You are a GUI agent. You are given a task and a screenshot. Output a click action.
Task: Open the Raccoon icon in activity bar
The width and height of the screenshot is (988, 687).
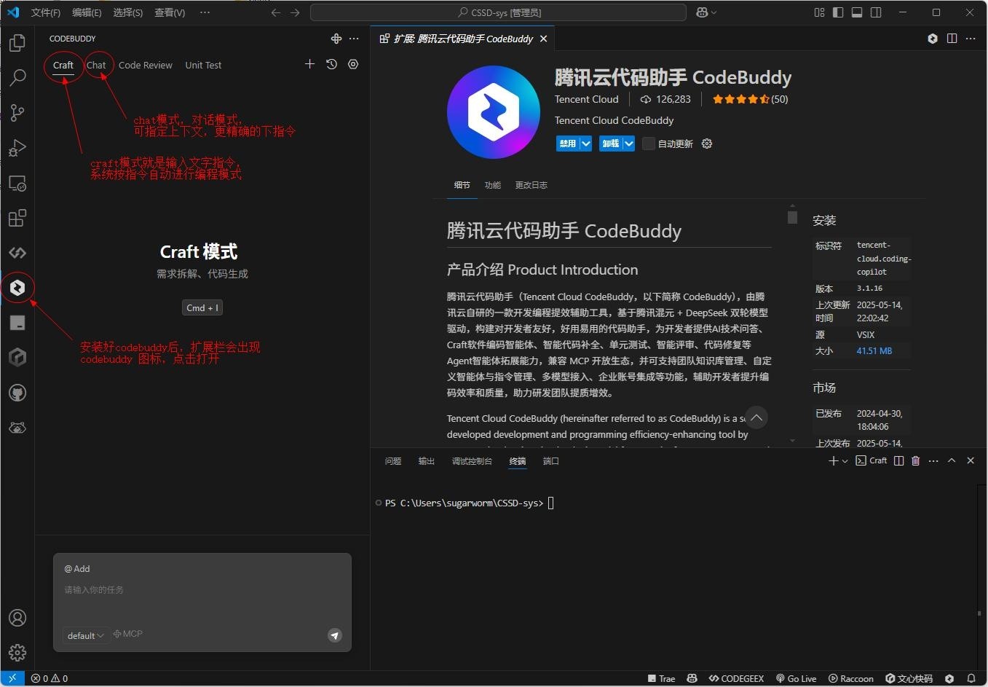17,428
